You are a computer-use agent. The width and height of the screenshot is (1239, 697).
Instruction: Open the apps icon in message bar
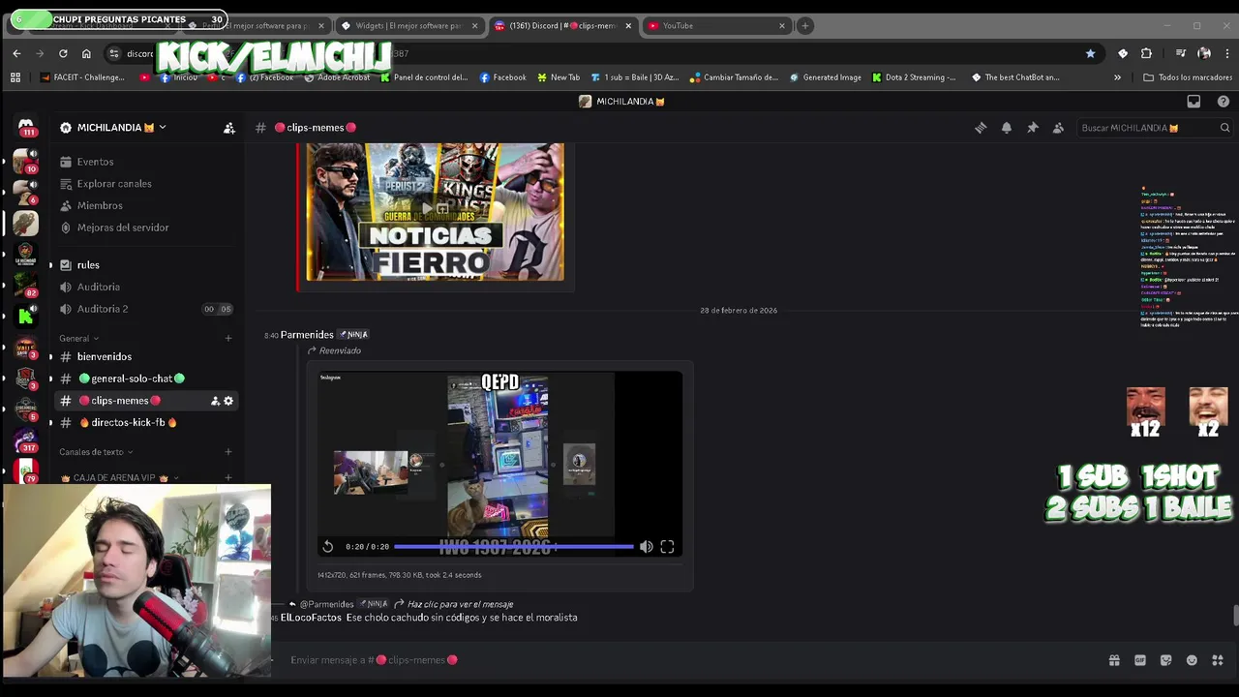point(1218,660)
